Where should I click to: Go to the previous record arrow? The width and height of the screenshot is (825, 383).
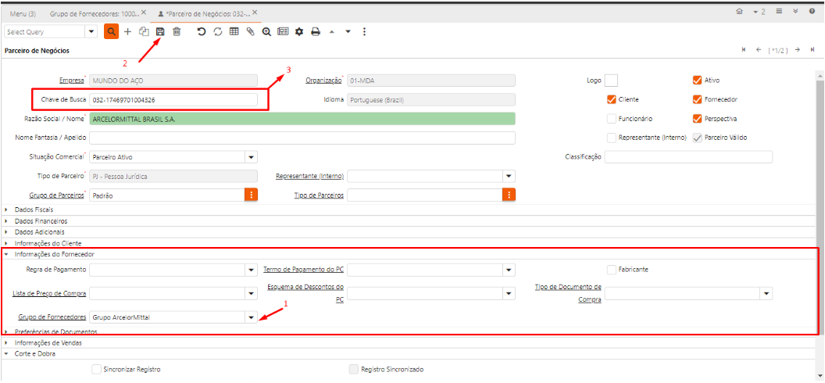coord(759,50)
